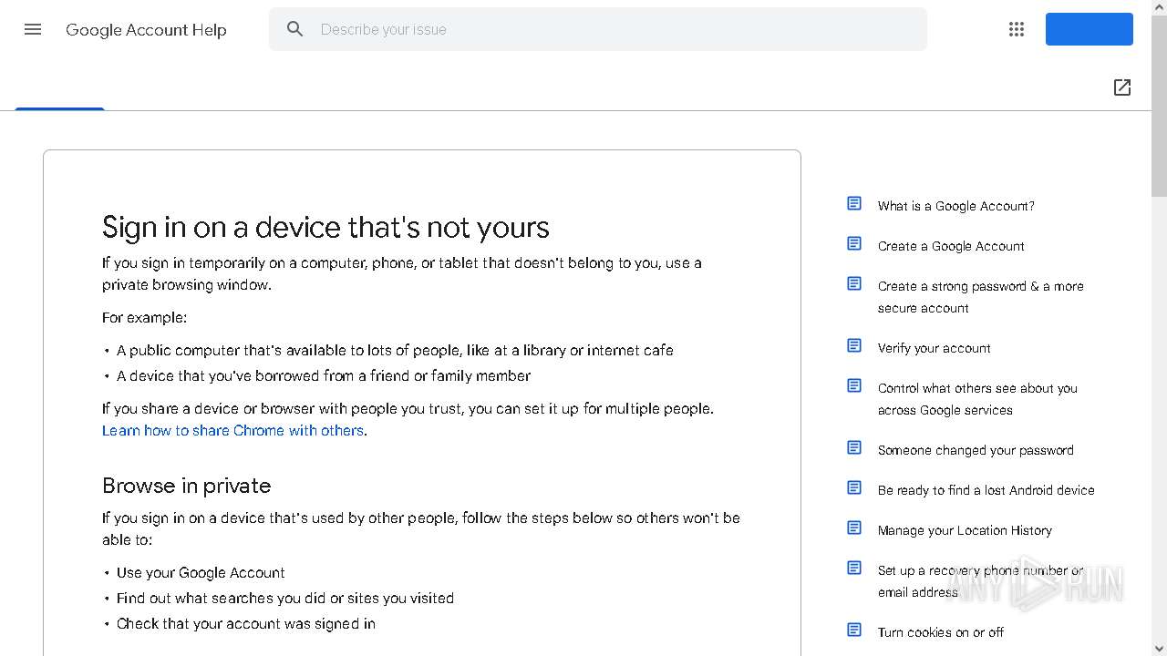Open the hamburger main menu
The image size is (1167, 656).
(33, 29)
